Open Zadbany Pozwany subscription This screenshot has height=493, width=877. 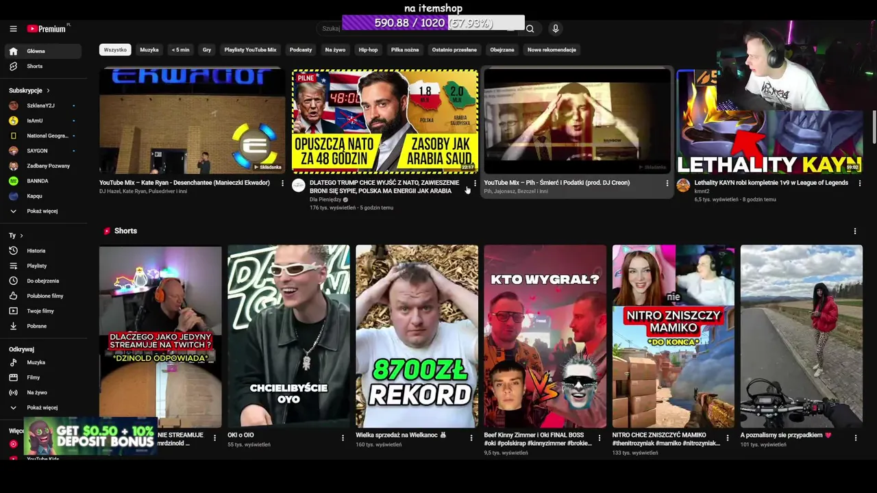coord(43,166)
